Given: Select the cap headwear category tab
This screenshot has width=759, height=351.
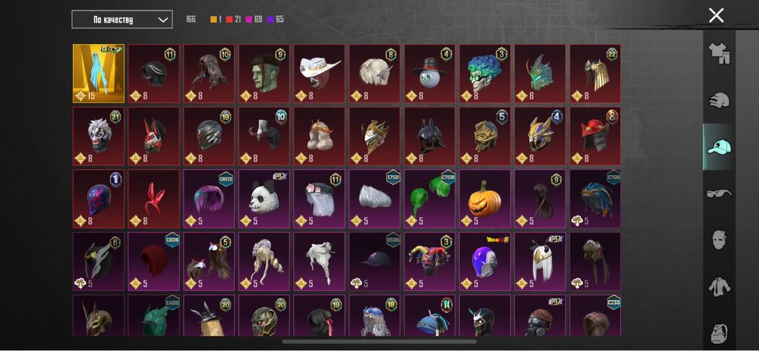Looking at the screenshot, I should [719, 146].
